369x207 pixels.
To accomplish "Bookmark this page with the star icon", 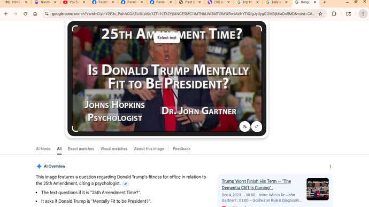I will 320,14.
